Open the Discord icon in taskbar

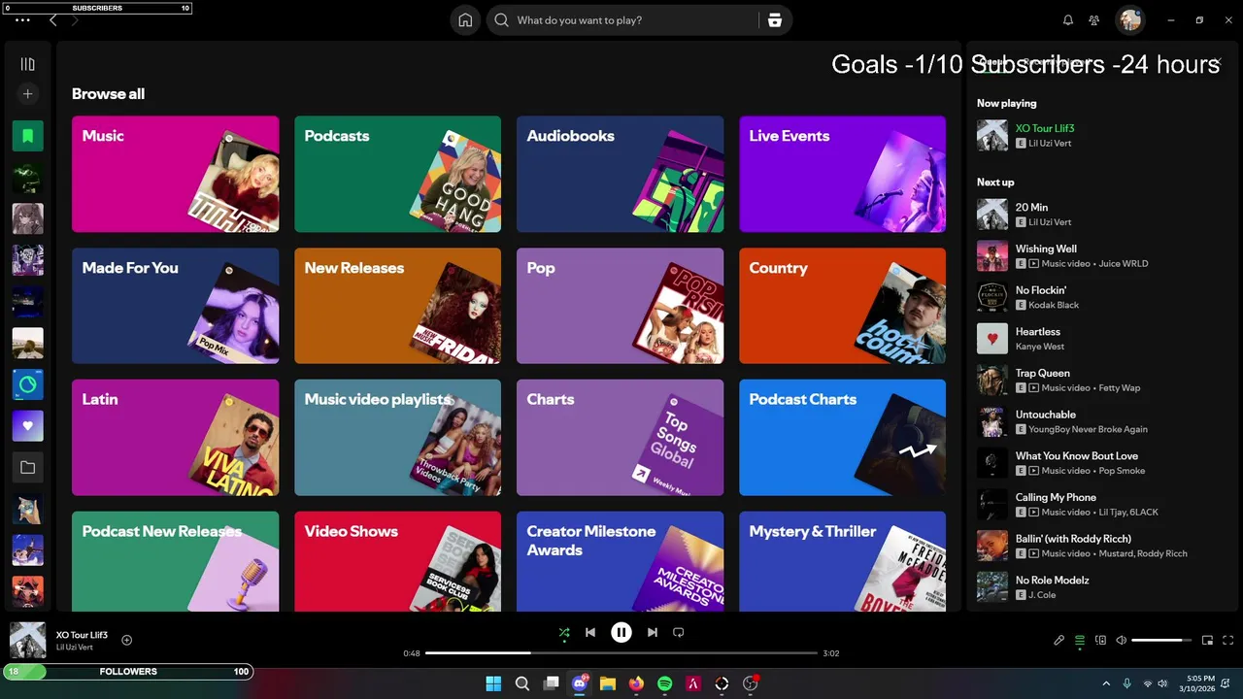tap(580, 683)
